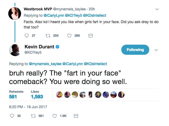
Task: Open the 8:20 PM - 18 Jun 2017 timestamp
Action: tap(28, 107)
